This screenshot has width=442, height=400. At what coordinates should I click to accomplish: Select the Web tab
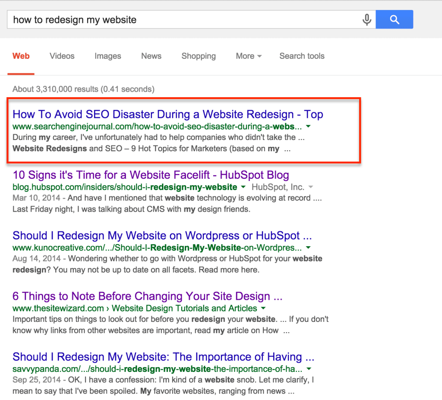pos(21,56)
